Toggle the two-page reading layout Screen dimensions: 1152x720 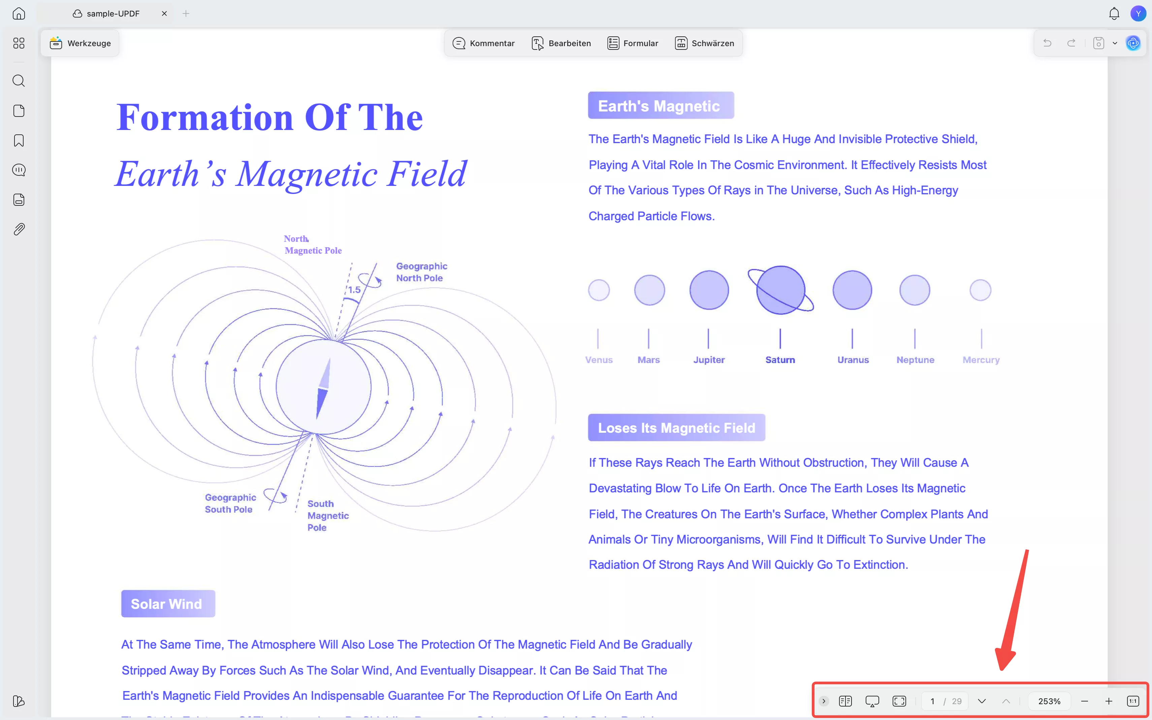845,701
